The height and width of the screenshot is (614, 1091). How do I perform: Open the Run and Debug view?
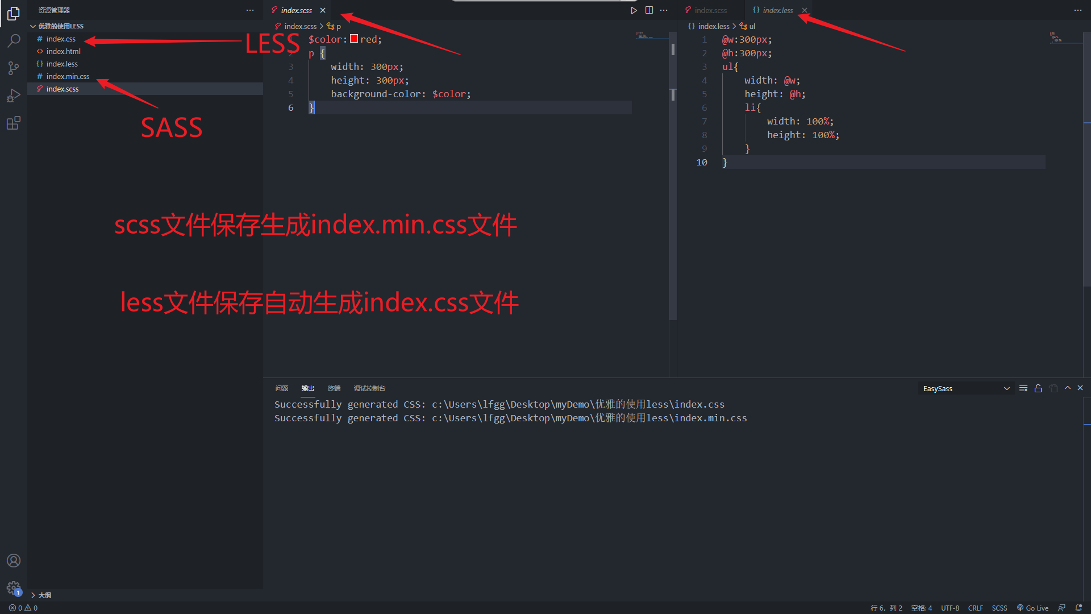pos(14,95)
